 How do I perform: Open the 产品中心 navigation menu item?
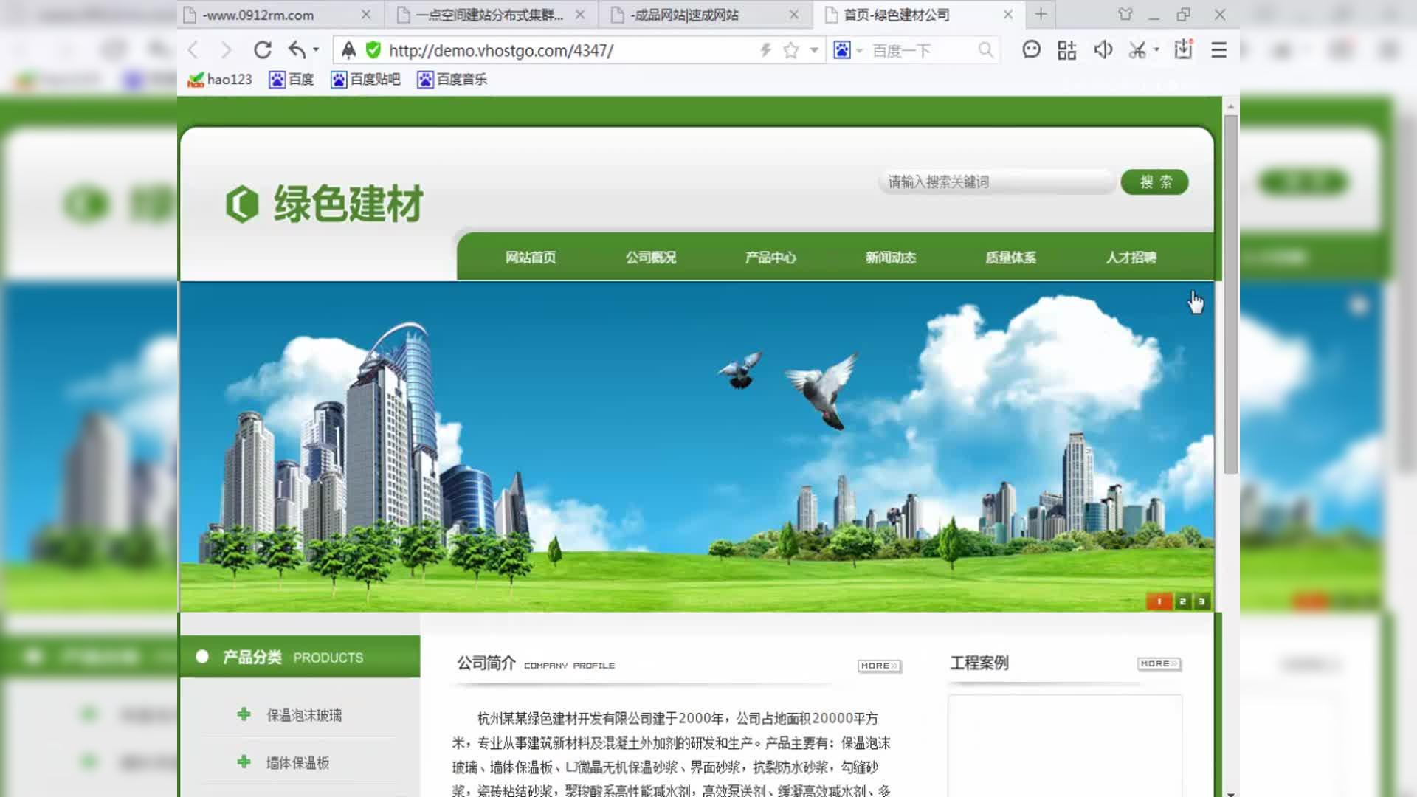770,258
